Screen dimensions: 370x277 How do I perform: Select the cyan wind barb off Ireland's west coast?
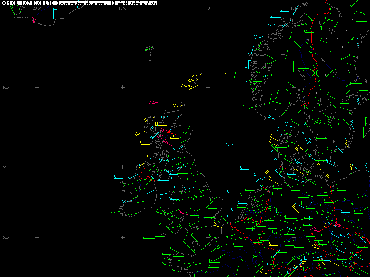pos(119,178)
